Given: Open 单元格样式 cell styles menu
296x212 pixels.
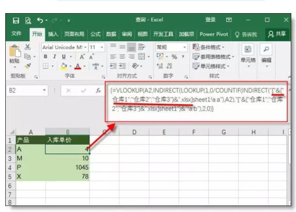Looking at the screenshot, I should [211, 66].
